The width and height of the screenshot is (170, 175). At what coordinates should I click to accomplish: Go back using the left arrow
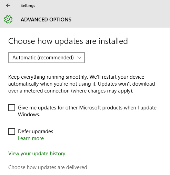8,5
